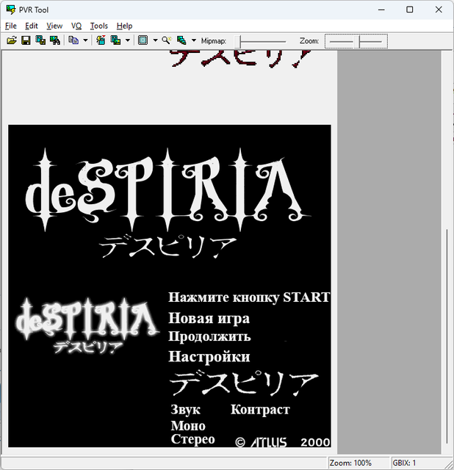Viewport: 454px width, 470px height.
Task: Click the "GBIX: 1" status bar entry
Action: point(404,463)
